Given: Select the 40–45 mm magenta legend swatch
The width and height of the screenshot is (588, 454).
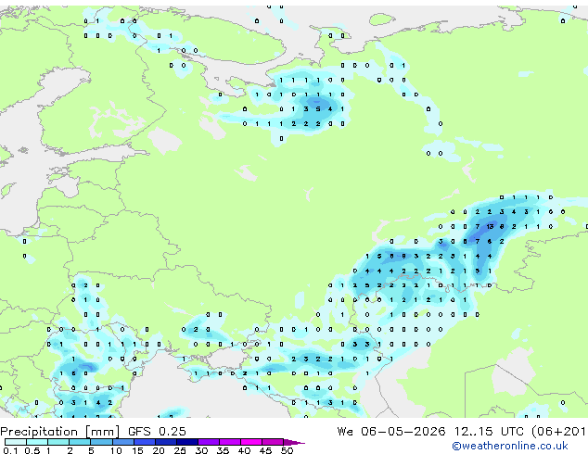Looking at the screenshot, I should pos(251,442).
